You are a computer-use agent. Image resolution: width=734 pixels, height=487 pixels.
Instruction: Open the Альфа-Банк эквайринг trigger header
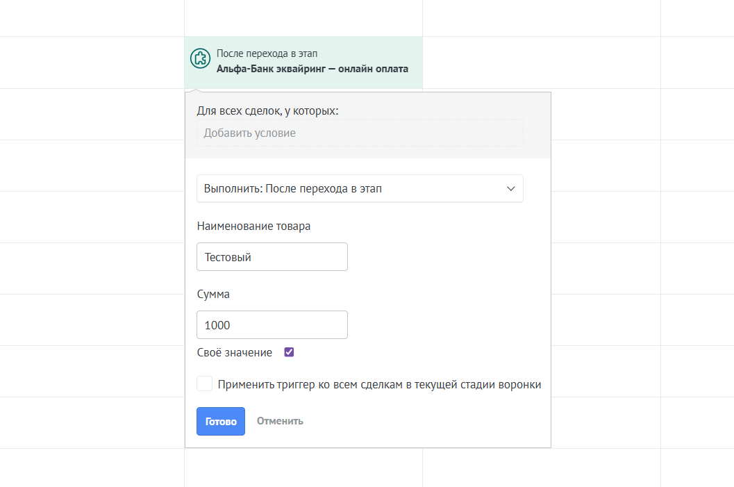303,63
